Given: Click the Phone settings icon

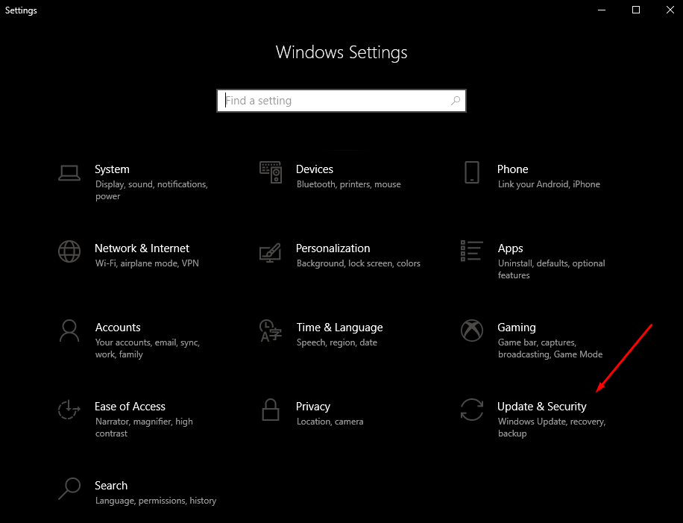Looking at the screenshot, I should [x=471, y=172].
